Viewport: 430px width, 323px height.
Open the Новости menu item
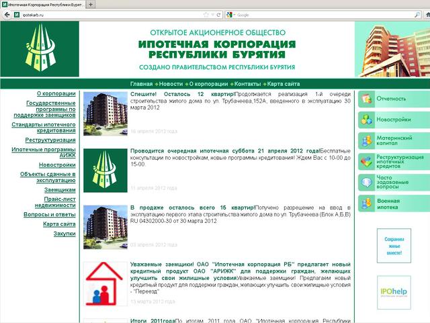coord(171,84)
